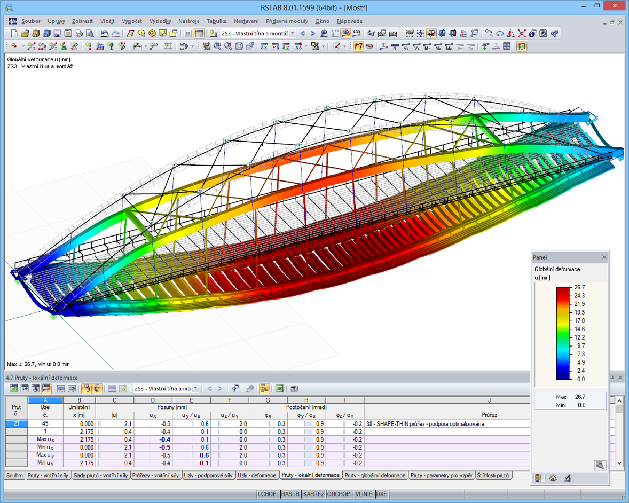Show bending moment My icon
Image resolution: width=629 pixels, height=503 pixels.
pyautogui.click(x=438, y=46)
